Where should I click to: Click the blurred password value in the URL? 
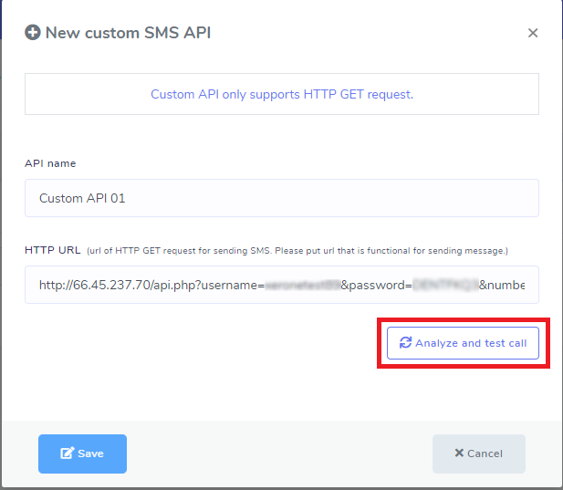(444, 285)
